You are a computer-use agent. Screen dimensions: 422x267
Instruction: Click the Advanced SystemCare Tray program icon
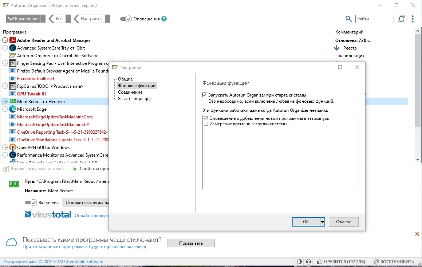pos(13,48)
